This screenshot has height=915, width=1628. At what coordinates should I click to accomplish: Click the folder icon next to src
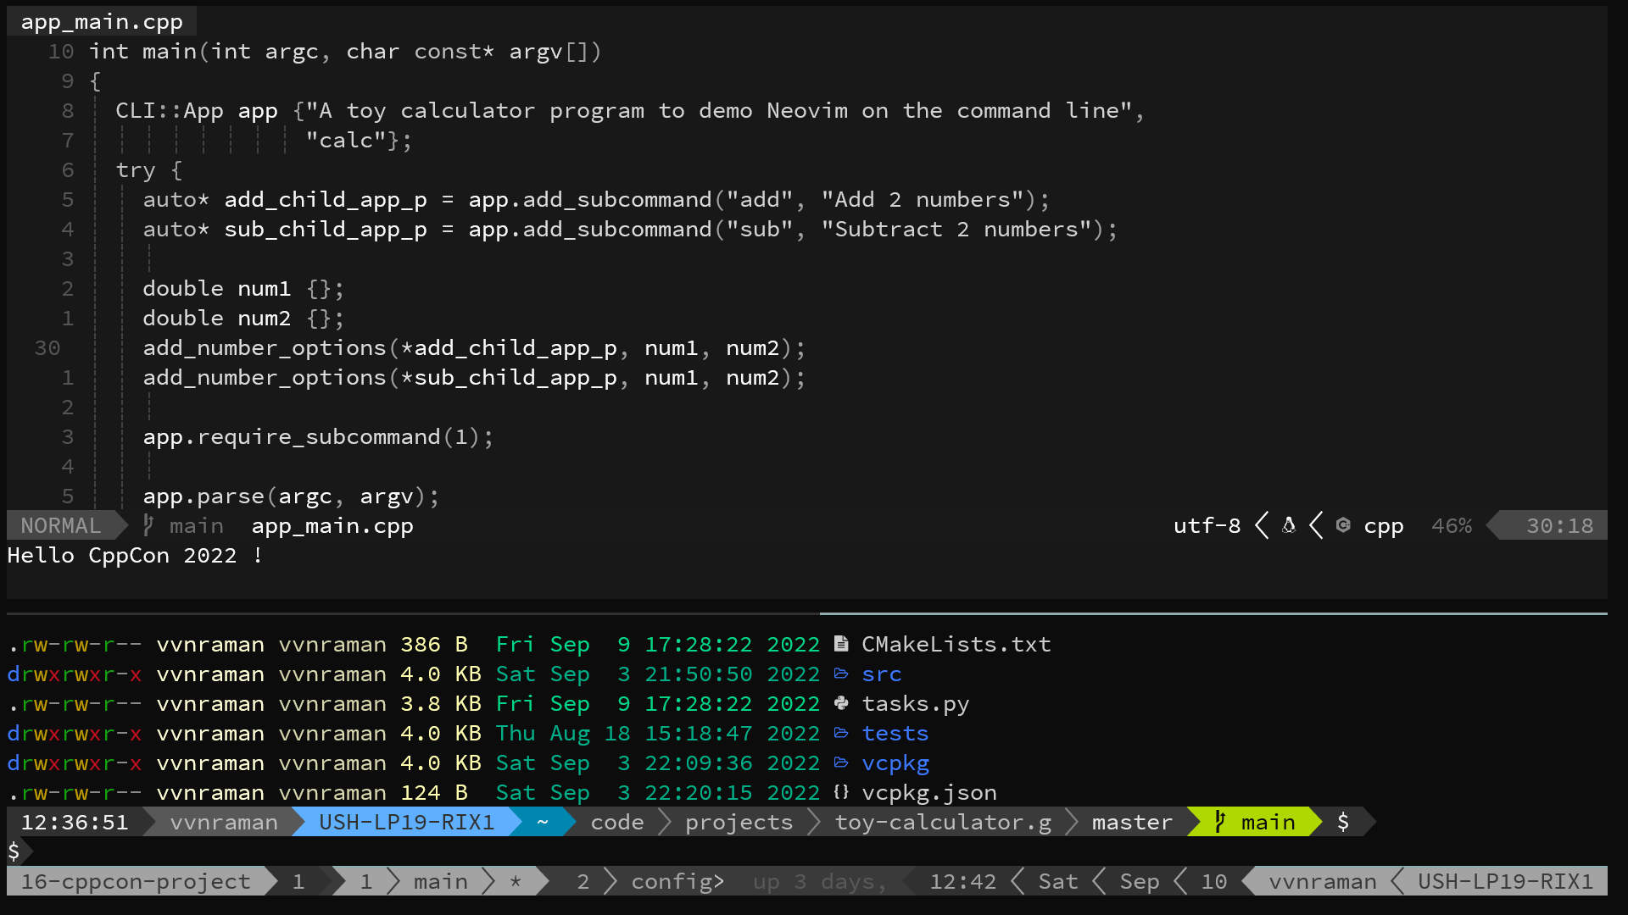(841, 674)
